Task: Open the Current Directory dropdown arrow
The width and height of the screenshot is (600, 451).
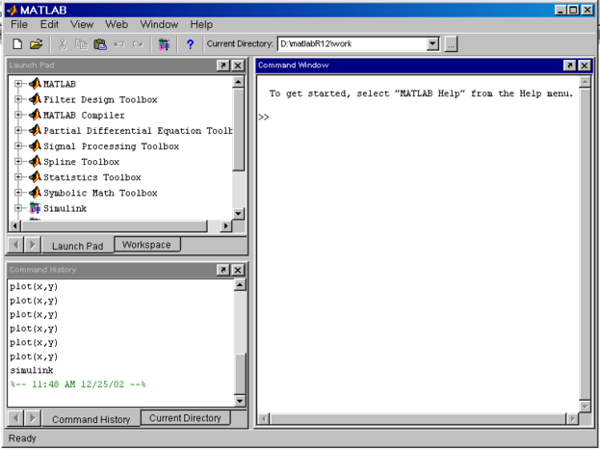Action: (432, 44)
